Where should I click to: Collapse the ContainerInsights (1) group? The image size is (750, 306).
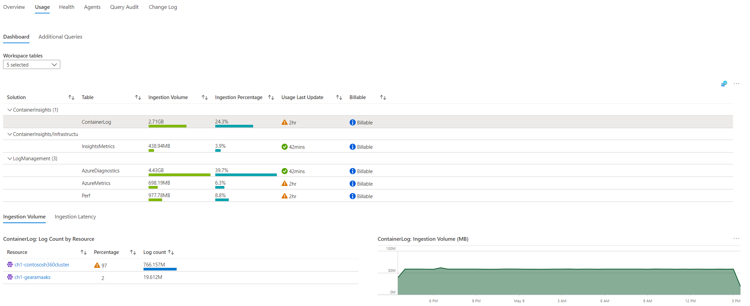[x=10, y=110]
